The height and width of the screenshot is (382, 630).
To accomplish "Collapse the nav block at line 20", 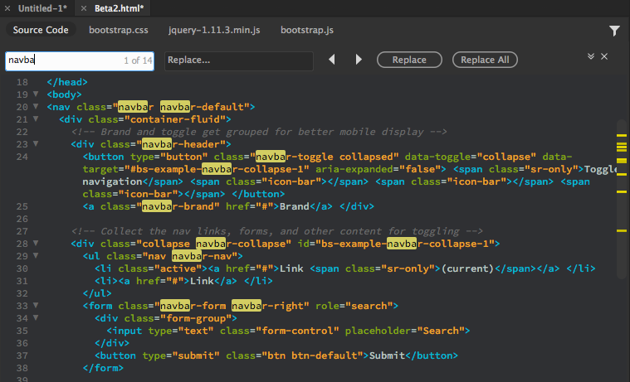I will click(36, 107).
